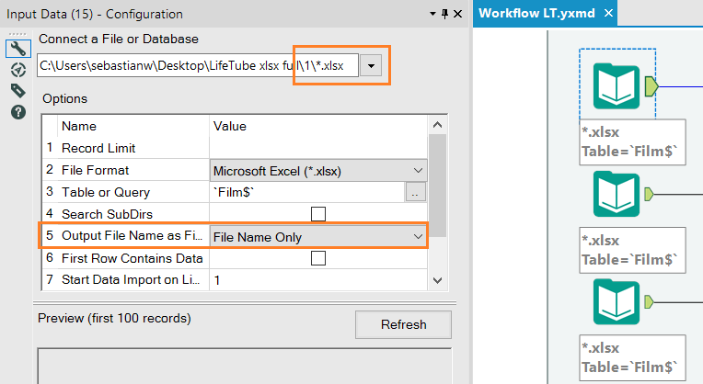Open the Navigation compass icon
This screenshot has height=384, width=703.
click(x=17, y=70)
